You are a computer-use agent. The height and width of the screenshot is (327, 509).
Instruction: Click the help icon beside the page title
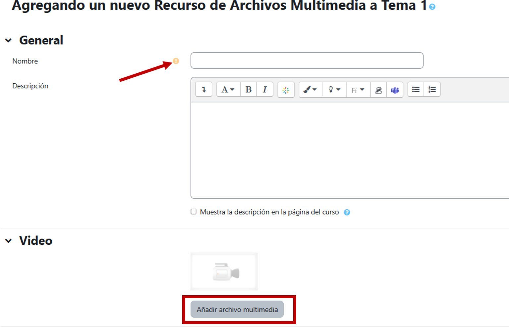coord(432,7)
